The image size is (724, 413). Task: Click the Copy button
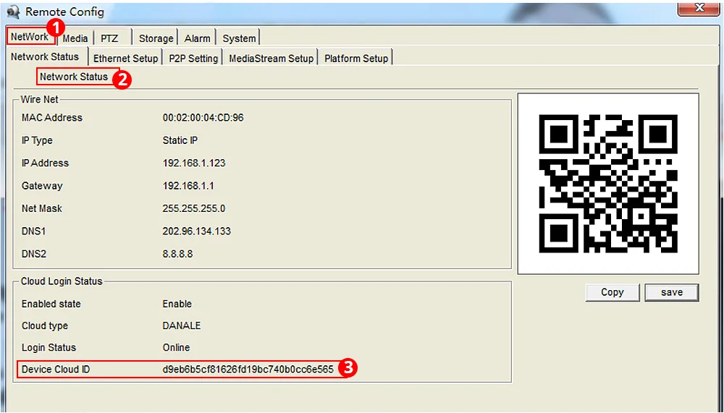pos(613,292)
